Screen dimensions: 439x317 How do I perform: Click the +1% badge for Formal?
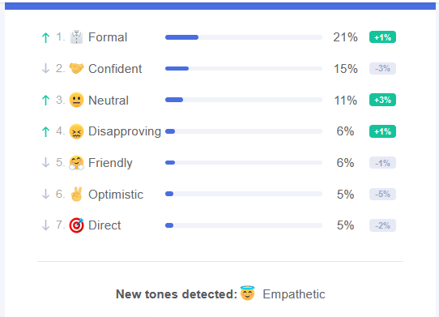[x=382, y=37]
